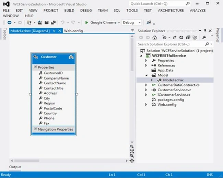Open the TOOLS menu

click(x=132, y=10)
